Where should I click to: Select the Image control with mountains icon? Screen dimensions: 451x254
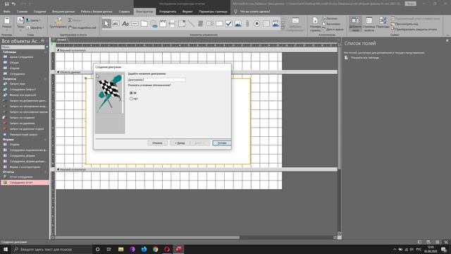(x=238, y=23)
